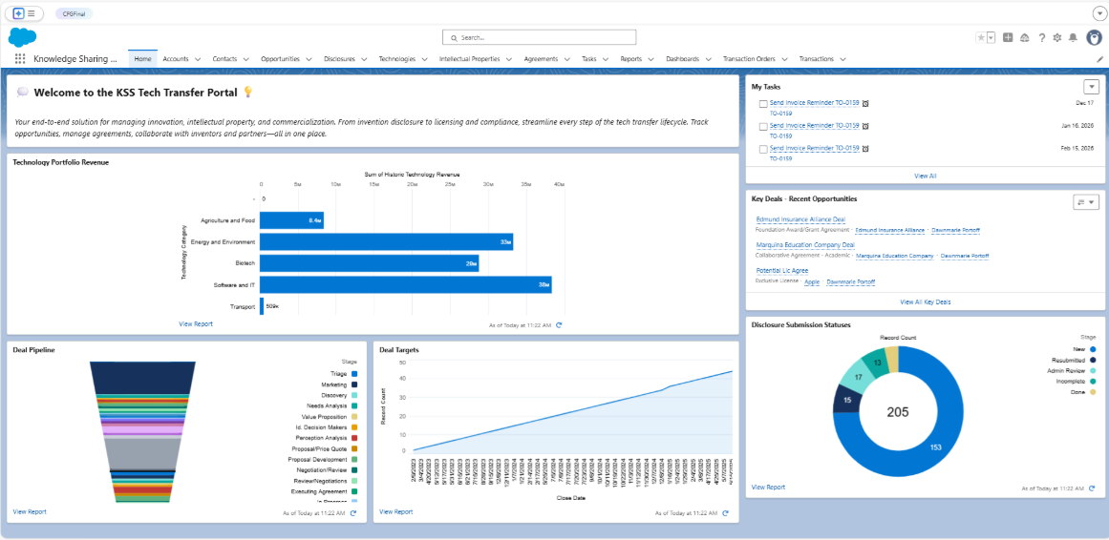View report for Disclosure Submission Statuses
Viewport: 1109px width, 540px height.
768,487
